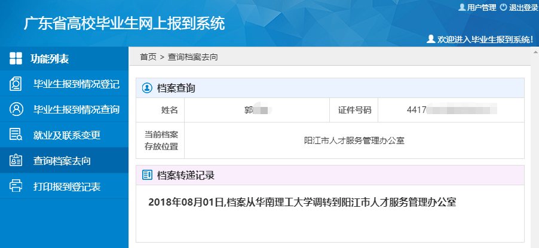Select 就业及联系变更 in the sidebar
This screenshot has width=539, height=248.
(x=66, y=135)
